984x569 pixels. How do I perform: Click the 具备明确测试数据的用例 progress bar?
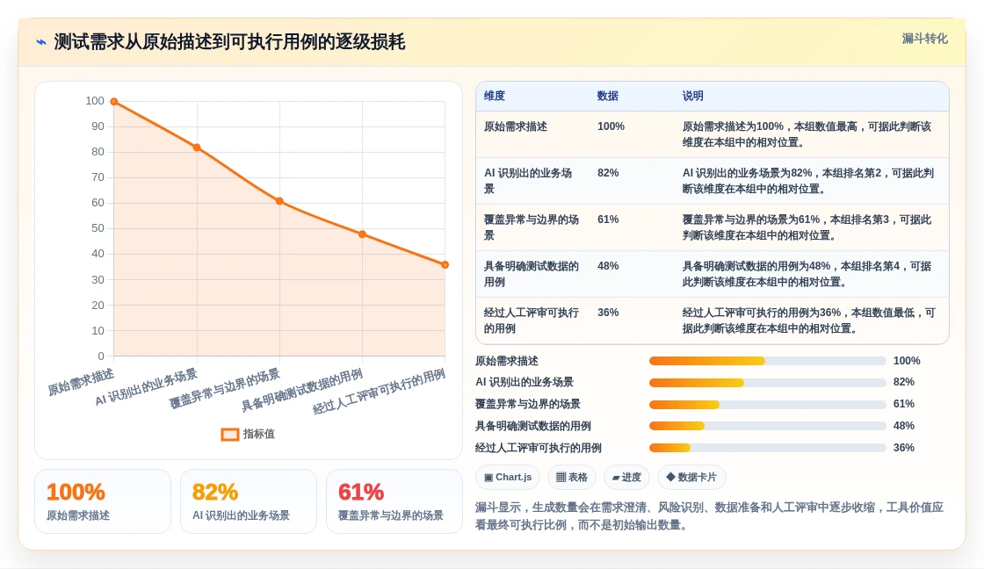click(768, 426)
